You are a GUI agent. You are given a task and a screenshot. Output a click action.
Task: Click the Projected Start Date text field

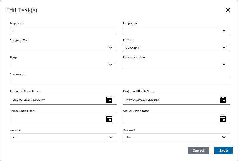tap(57, 100)
